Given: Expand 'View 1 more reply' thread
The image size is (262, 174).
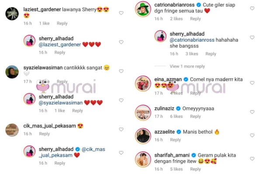Looking at the screenshot, I should 187,66.
